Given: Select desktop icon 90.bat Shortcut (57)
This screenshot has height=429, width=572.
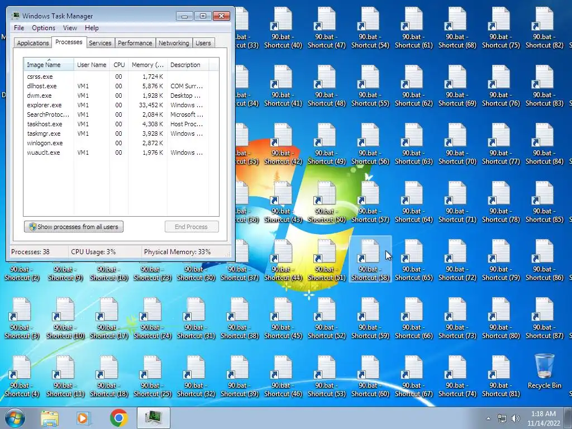Looking at the screenshot, I should coord(370,202).
